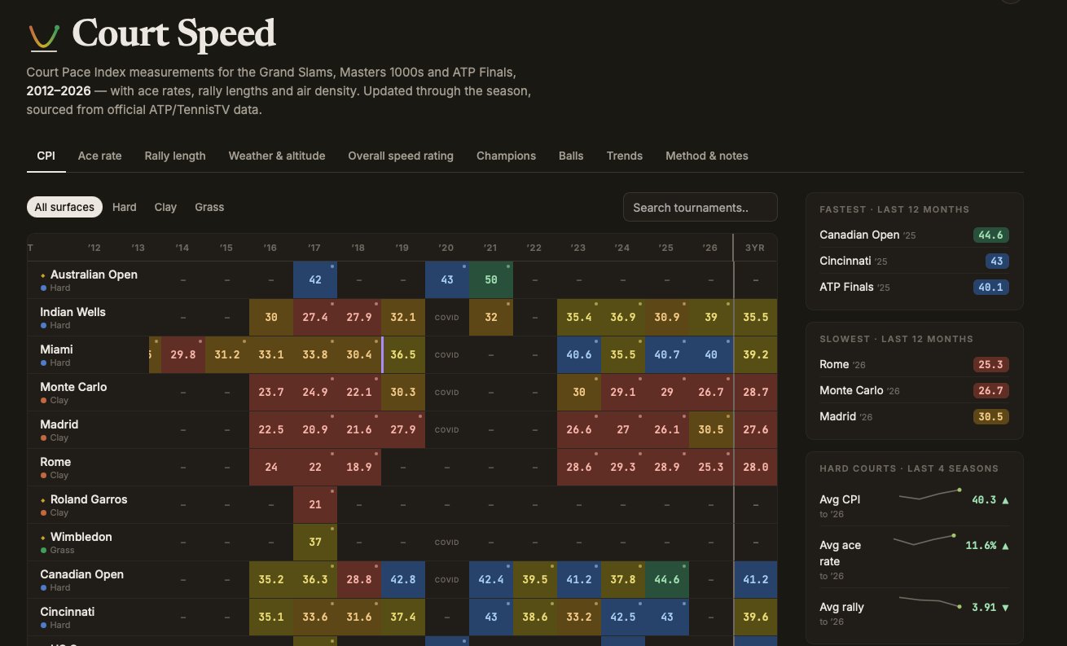Image resolution: width=1067 pixels, height=646 pixels.
Task: Select the Roland Garros tournament name
Action: 89,499
